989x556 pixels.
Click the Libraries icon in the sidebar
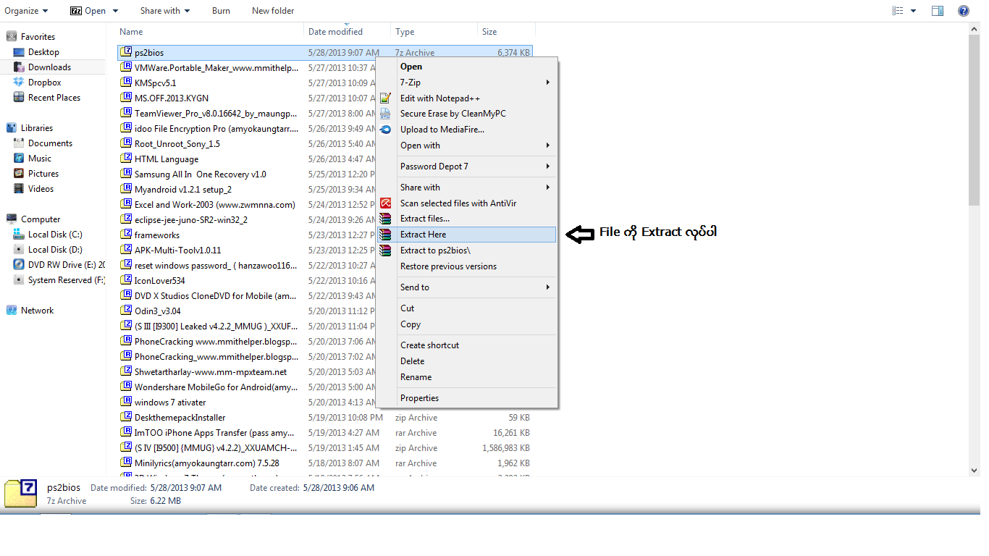(12, 128)
